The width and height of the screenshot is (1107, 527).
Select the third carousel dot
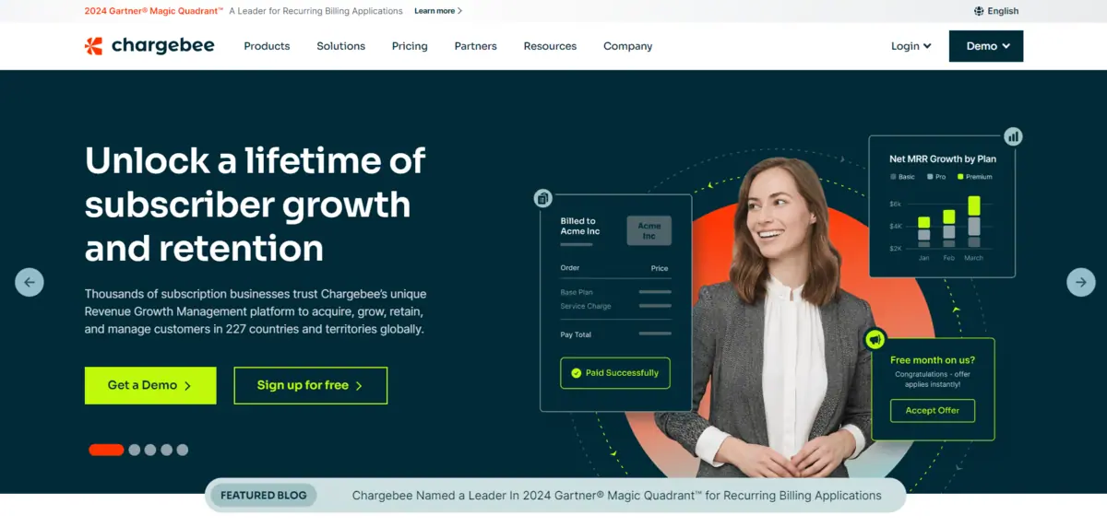(x=150, y=450)
